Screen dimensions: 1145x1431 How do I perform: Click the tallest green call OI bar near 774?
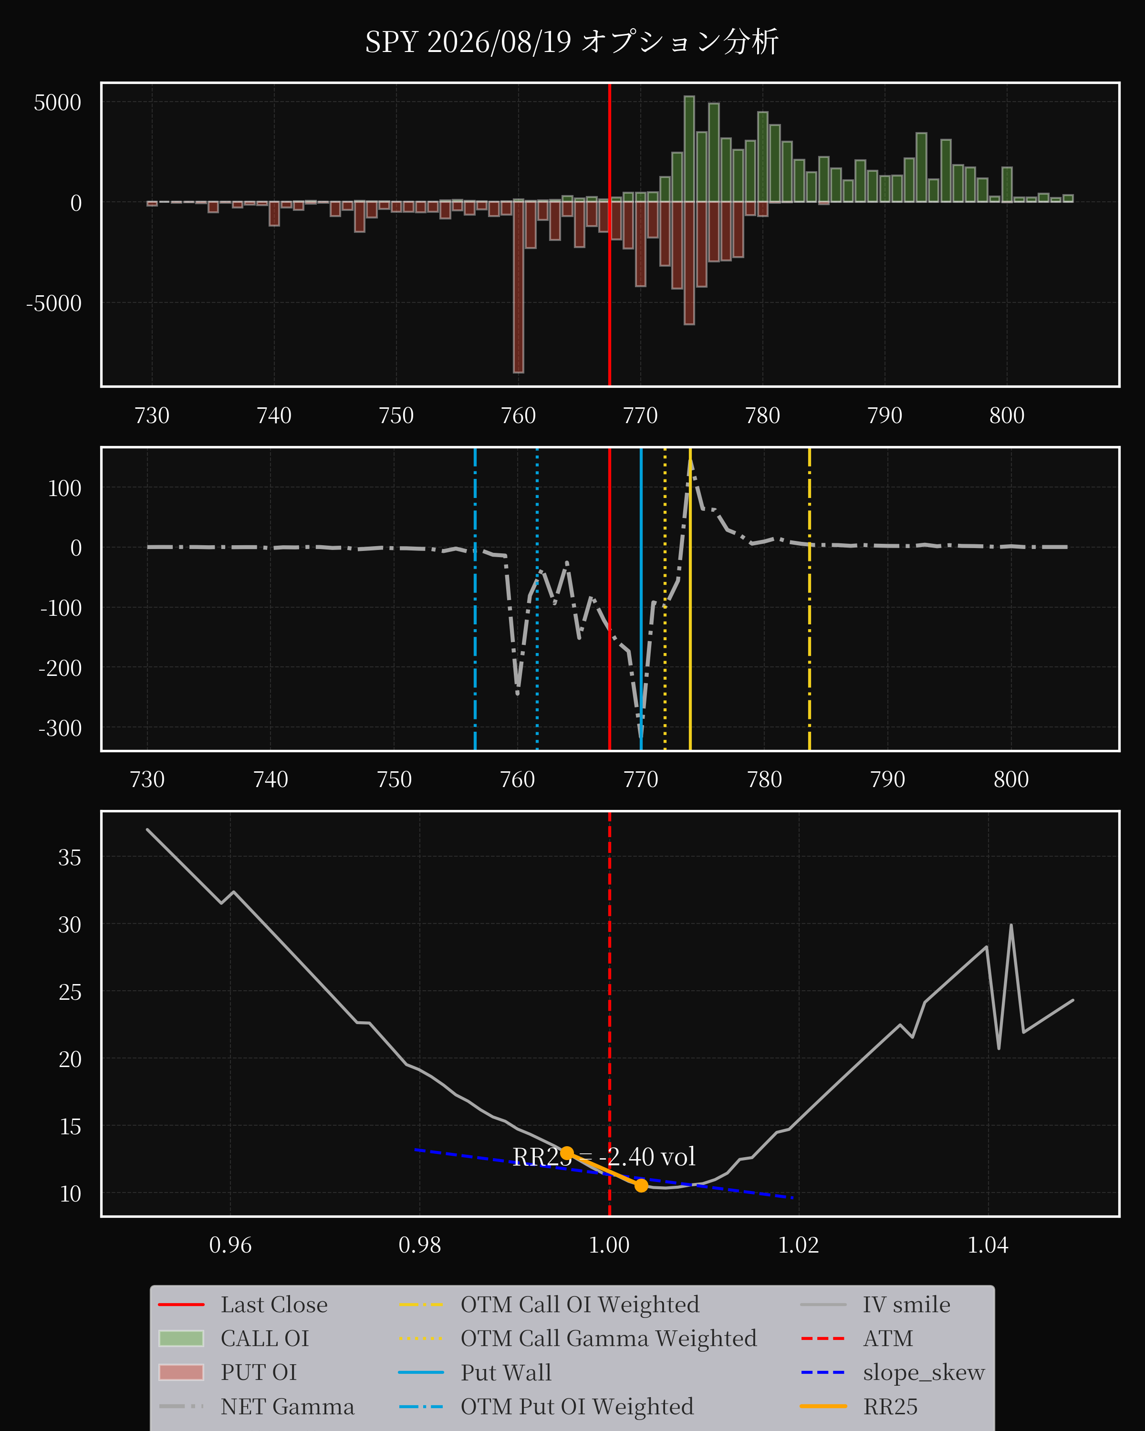pyautogui.click(x=690, y=149)
